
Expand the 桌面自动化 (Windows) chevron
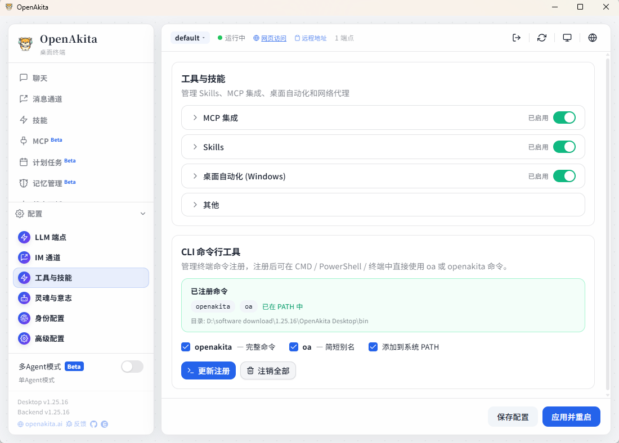195,176
